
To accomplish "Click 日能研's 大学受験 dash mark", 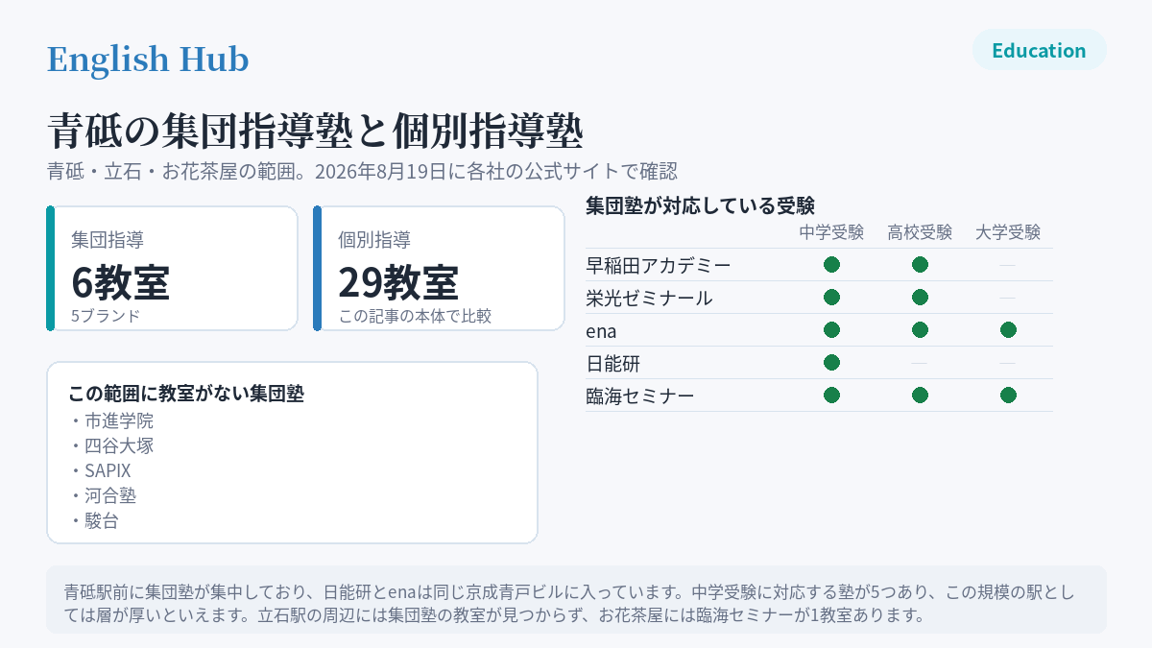I will click(1008, 363).
